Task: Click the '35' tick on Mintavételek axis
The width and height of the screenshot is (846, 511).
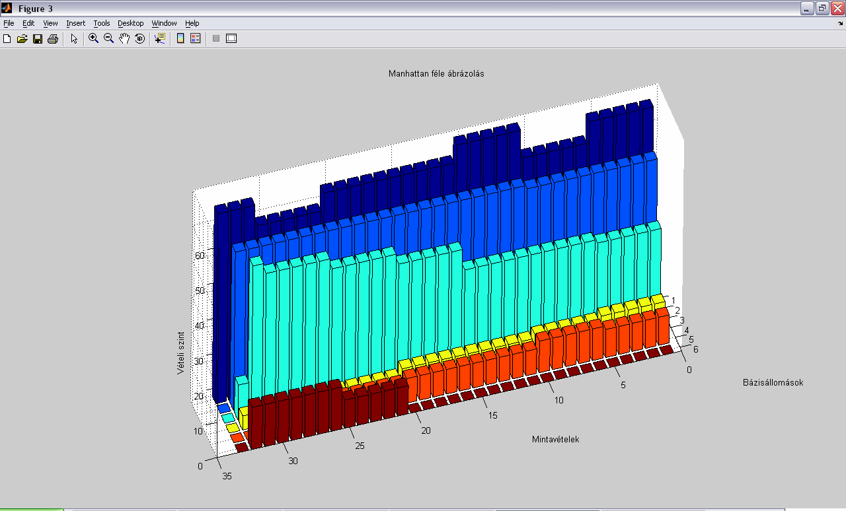Action: click(x=227, y=476)
